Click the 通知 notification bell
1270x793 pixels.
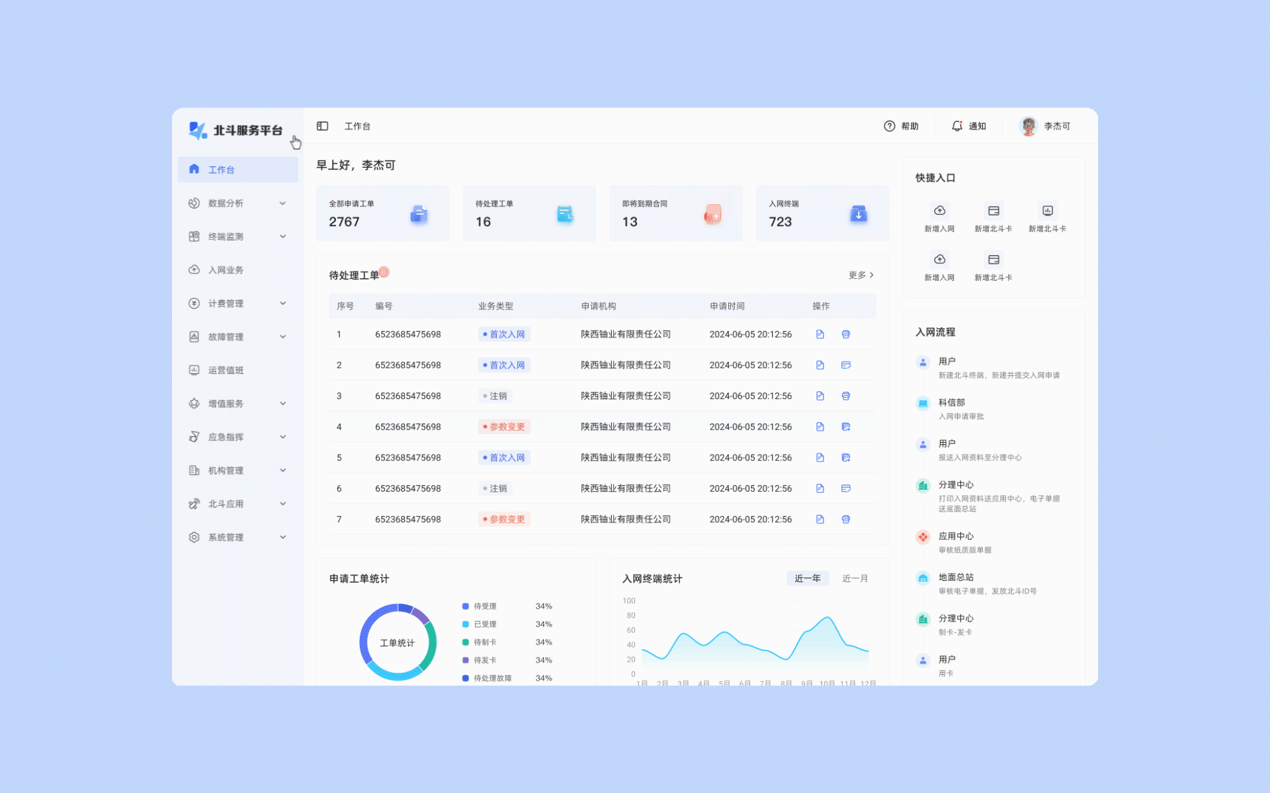pyautogui.click(x=957, y=126)
